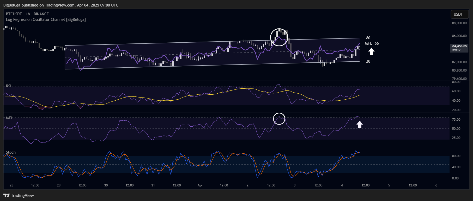This screenshot has width=473, height=201.
Task: Click the Stoch 80.00 scale label
Action: [x=456, y=156]
